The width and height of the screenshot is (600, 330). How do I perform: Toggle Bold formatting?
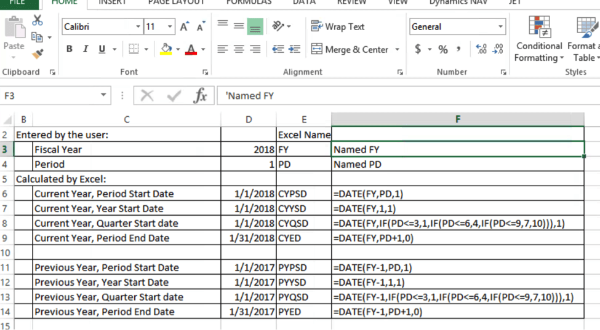[x=70, y=49]
